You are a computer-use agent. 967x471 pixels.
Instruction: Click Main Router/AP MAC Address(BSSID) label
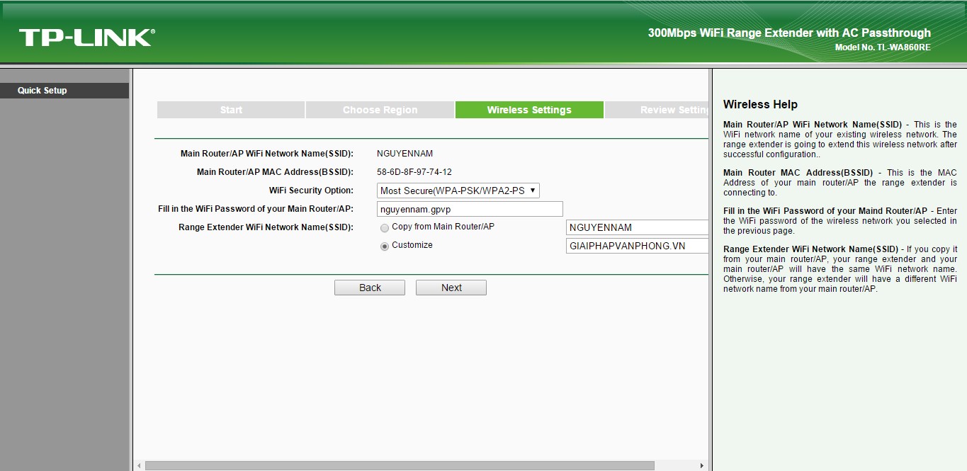click(x=275, y=172)
